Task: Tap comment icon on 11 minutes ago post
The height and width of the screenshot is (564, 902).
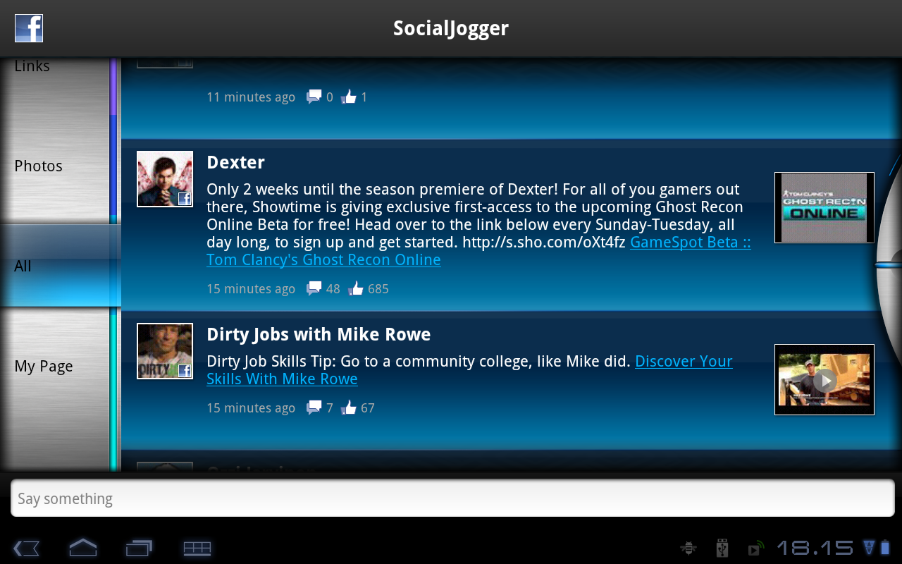Action: tap(314, 97)
